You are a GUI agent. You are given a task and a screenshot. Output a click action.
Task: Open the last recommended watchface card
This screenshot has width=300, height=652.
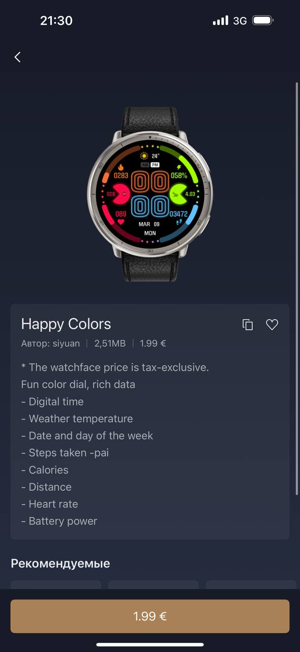pyautogui.click(x=251, y=585)
